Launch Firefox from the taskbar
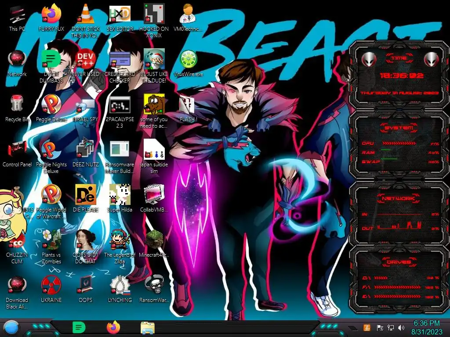The image size is (450, 337). (x=113, y=327)
